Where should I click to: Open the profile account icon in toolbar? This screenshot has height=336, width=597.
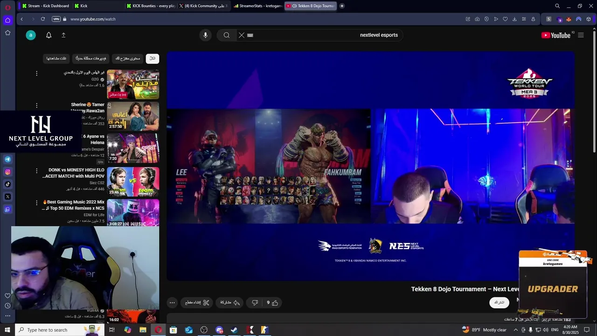click(x=533, y=19)
